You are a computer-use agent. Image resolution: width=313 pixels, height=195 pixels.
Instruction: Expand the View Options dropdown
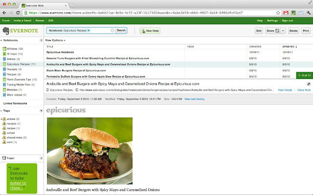coord(55,40)
